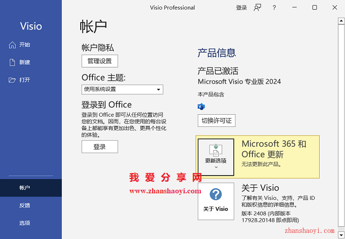Click the 版本 2408 version text

[x=270, y=217]
